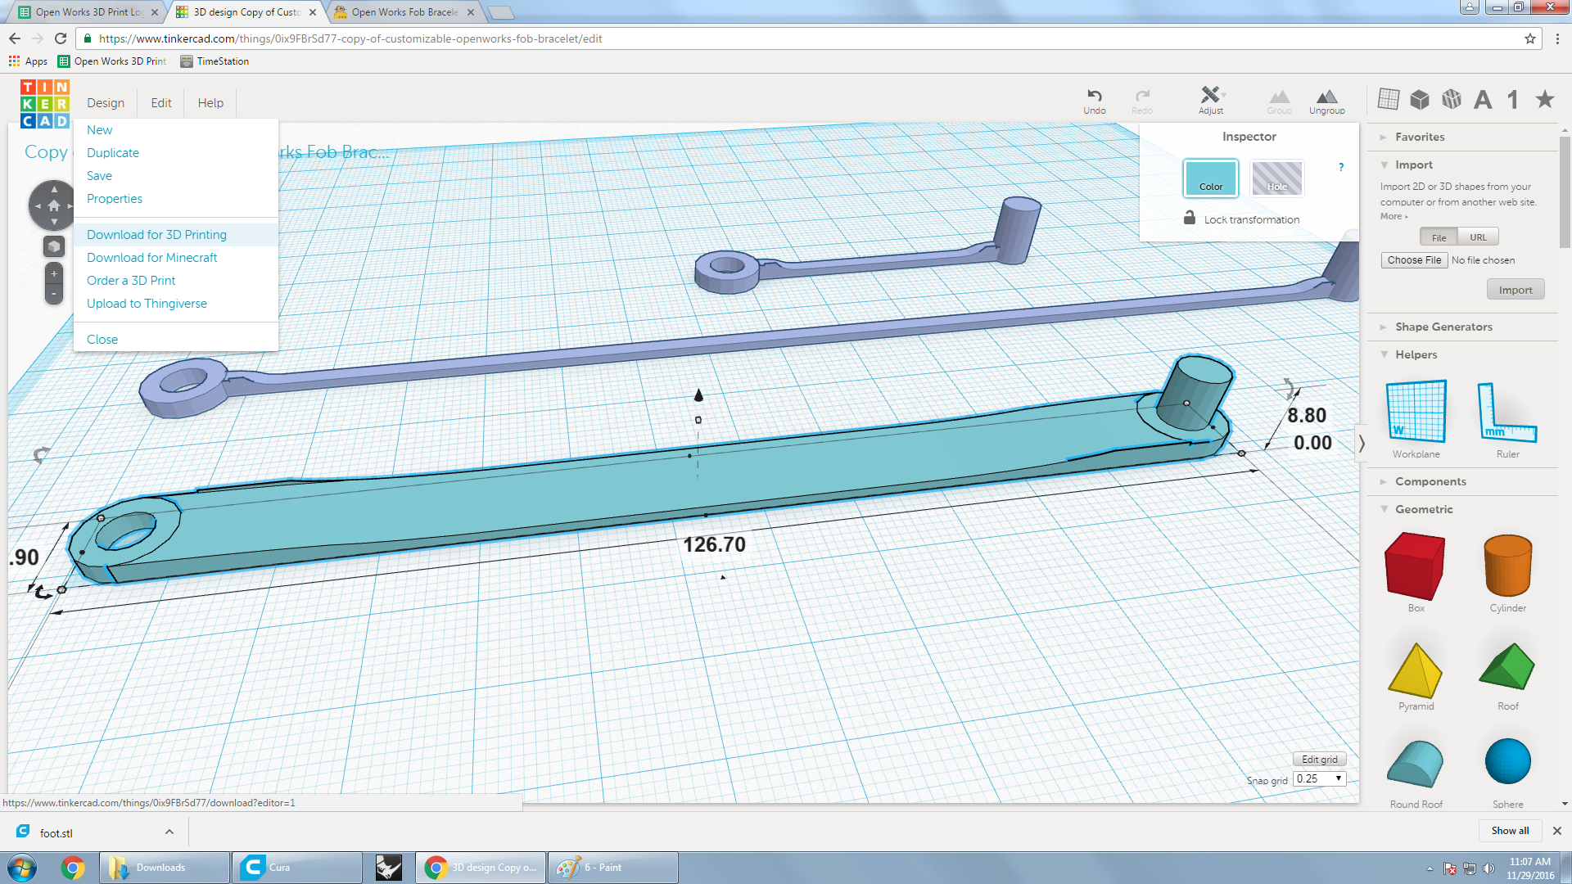Open the Edit menu
This screenshot has height=884, width=1572.
[161, 103]
